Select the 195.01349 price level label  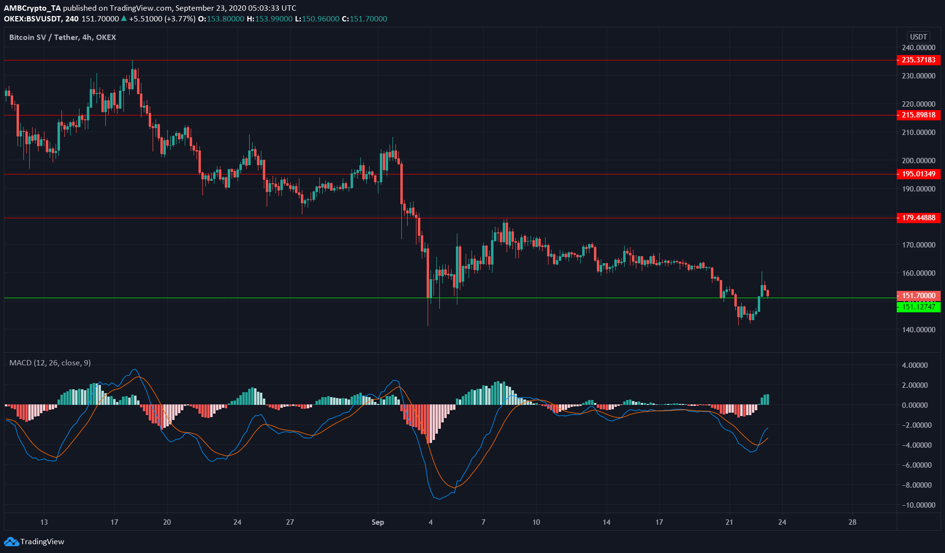(x=919, y=174)
